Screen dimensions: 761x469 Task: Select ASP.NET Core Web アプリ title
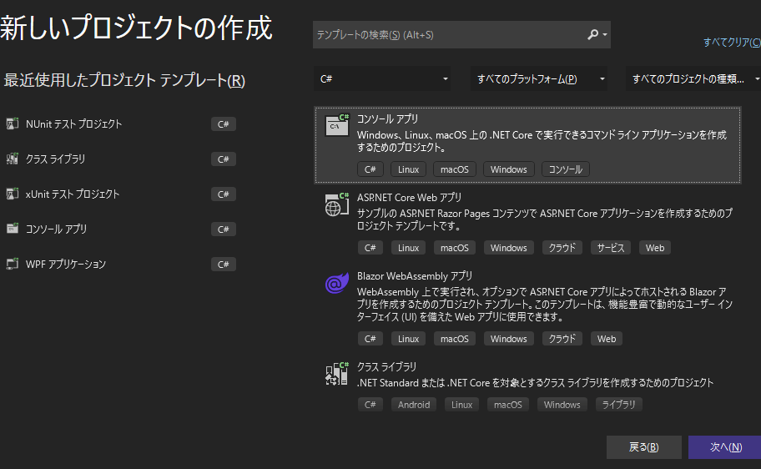point(409,198)
